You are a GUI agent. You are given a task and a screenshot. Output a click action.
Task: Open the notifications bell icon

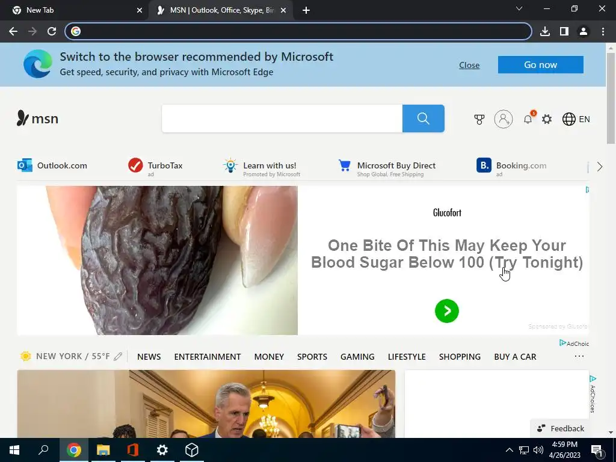tap(528, 119)
